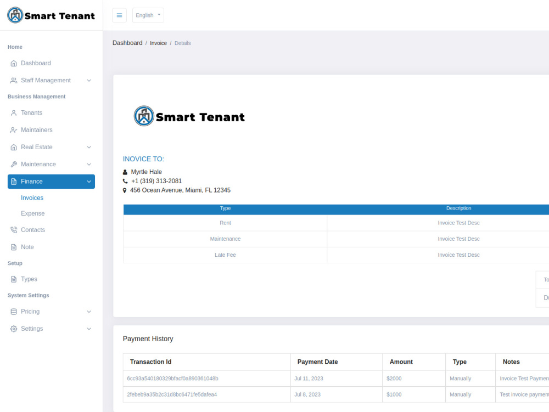This screenshot has width=549, height=412.
Task: Click the Type column header
Action: click(x=225, y=208)
